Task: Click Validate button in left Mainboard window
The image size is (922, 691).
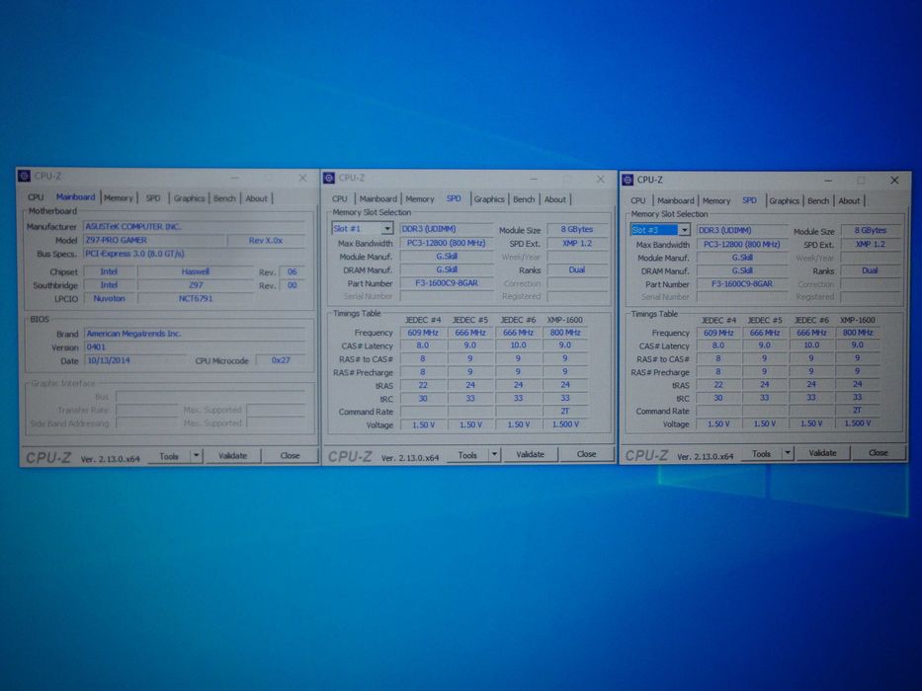Action: (x=233, y=455)
